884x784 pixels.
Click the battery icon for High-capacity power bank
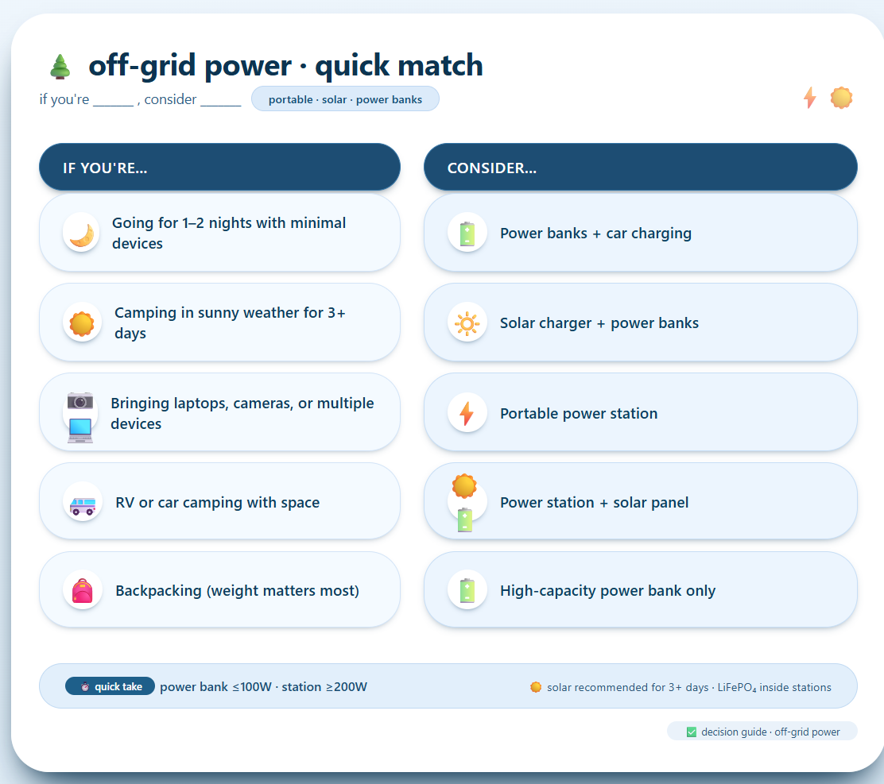tap(467, 591)
